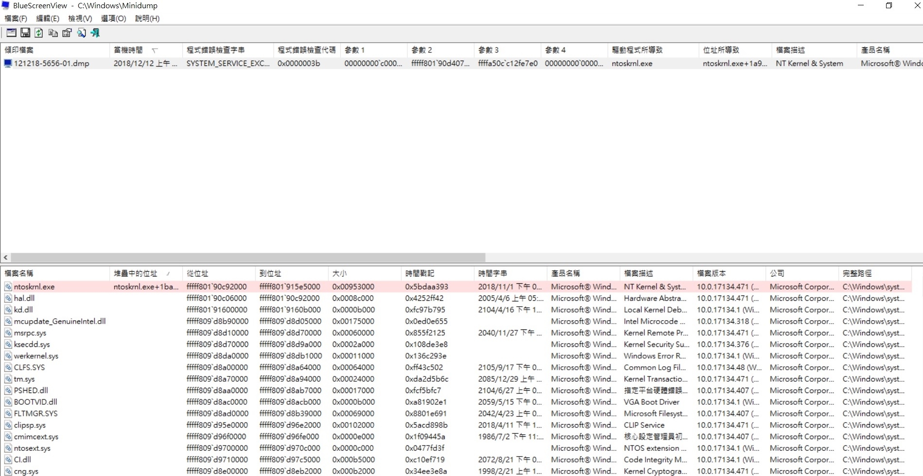923x476 pixels.
Task: Sort by the 當機時間 column header
Action: click(x=146, y=50)
